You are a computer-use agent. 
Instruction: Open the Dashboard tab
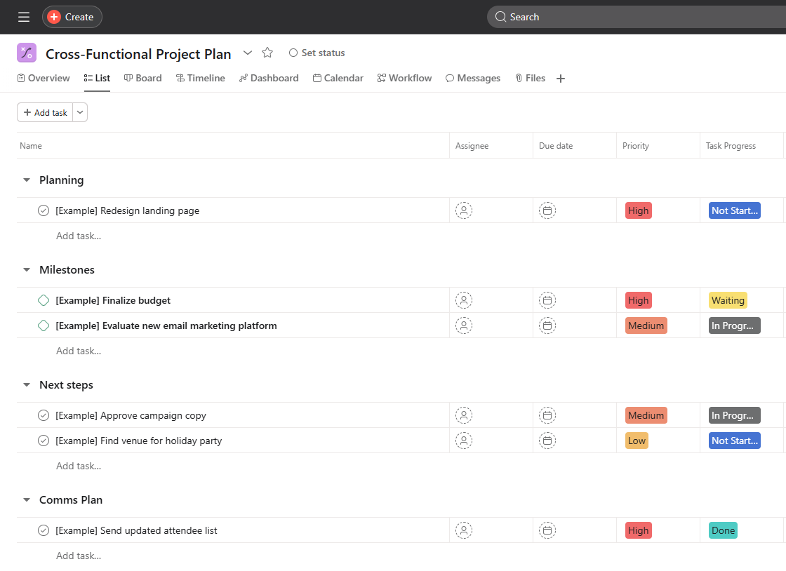[x=269, y=78]
